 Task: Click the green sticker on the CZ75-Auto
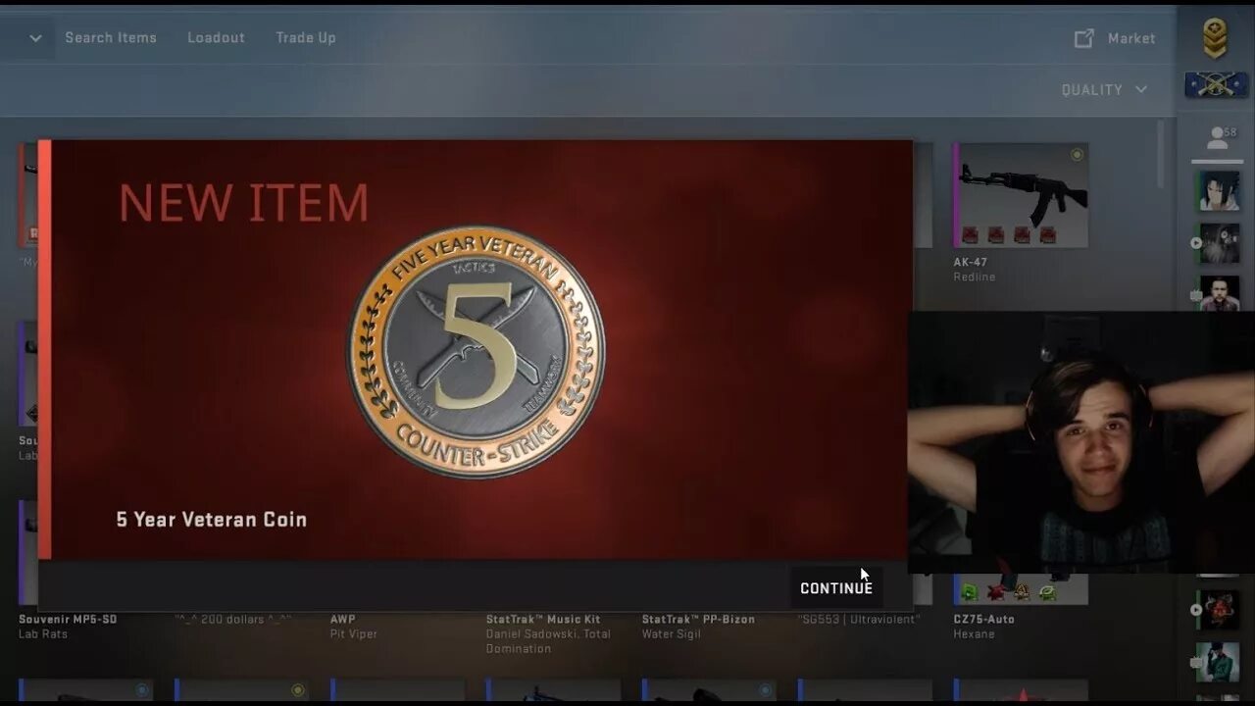[x=970, y=591]
